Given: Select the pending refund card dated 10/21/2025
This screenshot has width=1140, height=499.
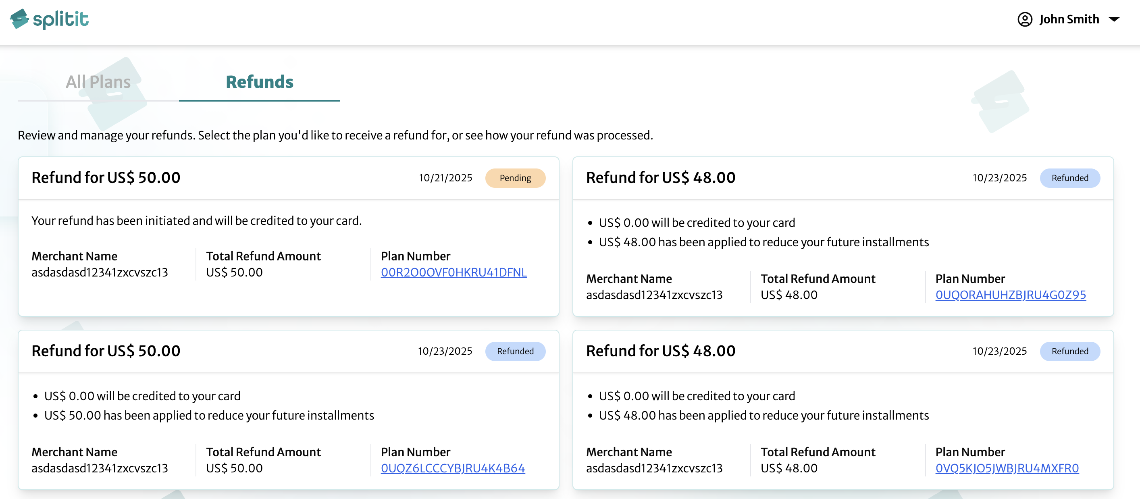Looking at the screenshot, I should point(288,235).
